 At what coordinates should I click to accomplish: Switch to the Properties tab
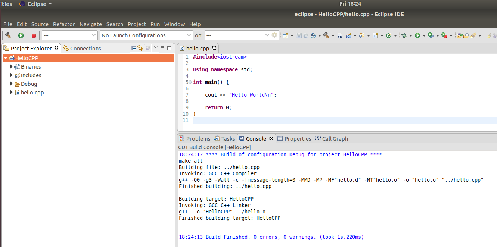pyautogui.click(x=294, y=138)
